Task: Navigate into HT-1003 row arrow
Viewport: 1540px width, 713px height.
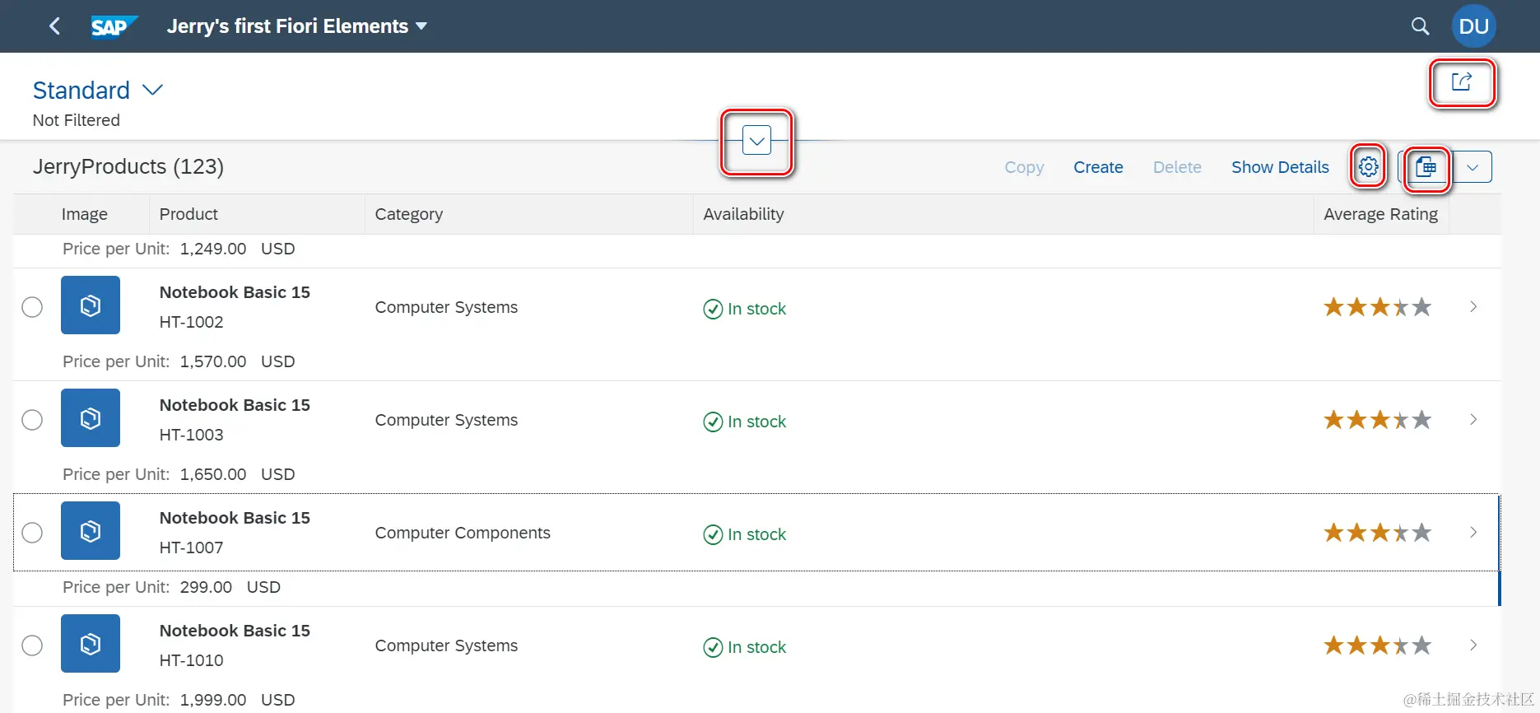Action: point(1473,420)
